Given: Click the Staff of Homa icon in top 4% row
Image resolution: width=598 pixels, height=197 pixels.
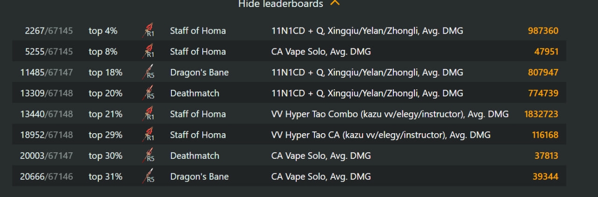Looking at the screenshot, I should click(148, 31).
